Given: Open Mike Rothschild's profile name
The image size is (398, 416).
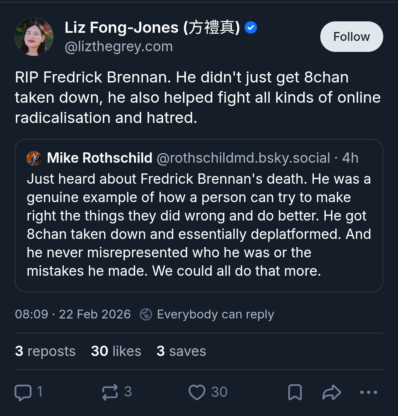Looking at the screenshot, I should [x=99, y=158].
